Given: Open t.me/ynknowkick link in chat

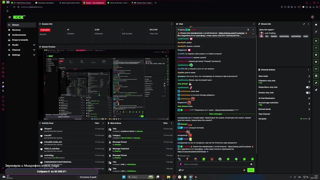Looking at the screenshot, I should (x=224, y=110).
